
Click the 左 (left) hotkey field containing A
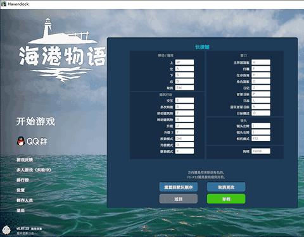(x=184, y=69)
